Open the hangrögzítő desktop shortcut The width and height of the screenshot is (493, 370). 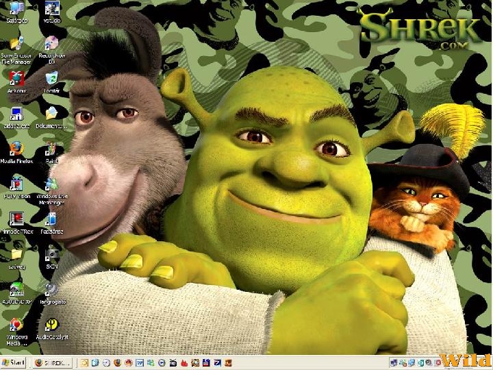pyautogui.click(x=52, y=294)
